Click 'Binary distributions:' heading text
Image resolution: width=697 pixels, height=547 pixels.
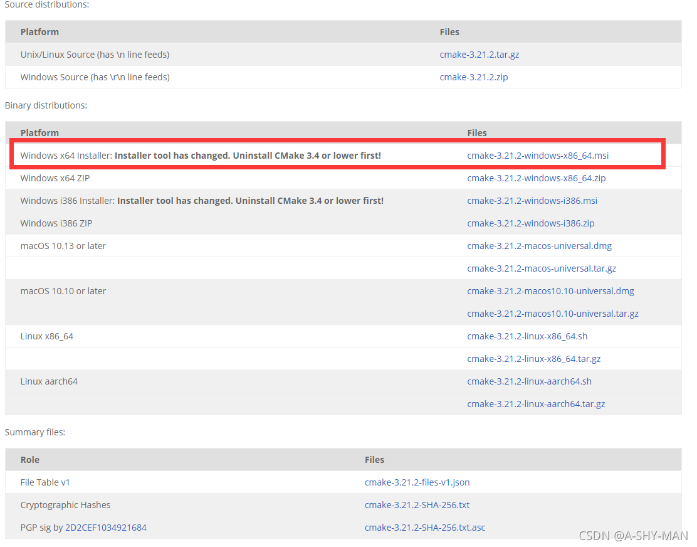[46, 105]
